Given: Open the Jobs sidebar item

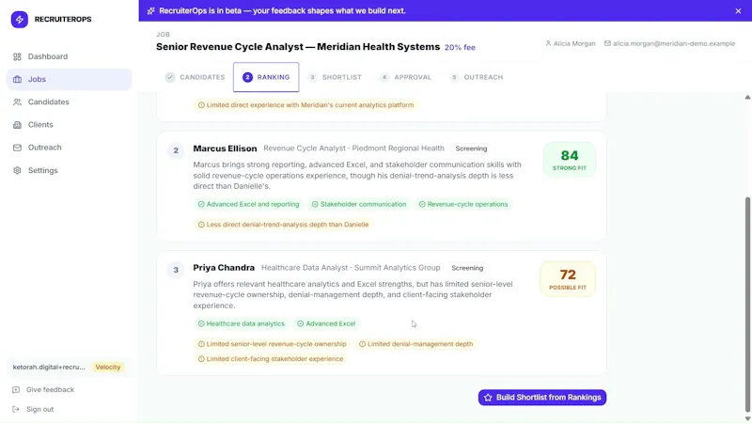Looking at the screenshot, I should [69, 79].
